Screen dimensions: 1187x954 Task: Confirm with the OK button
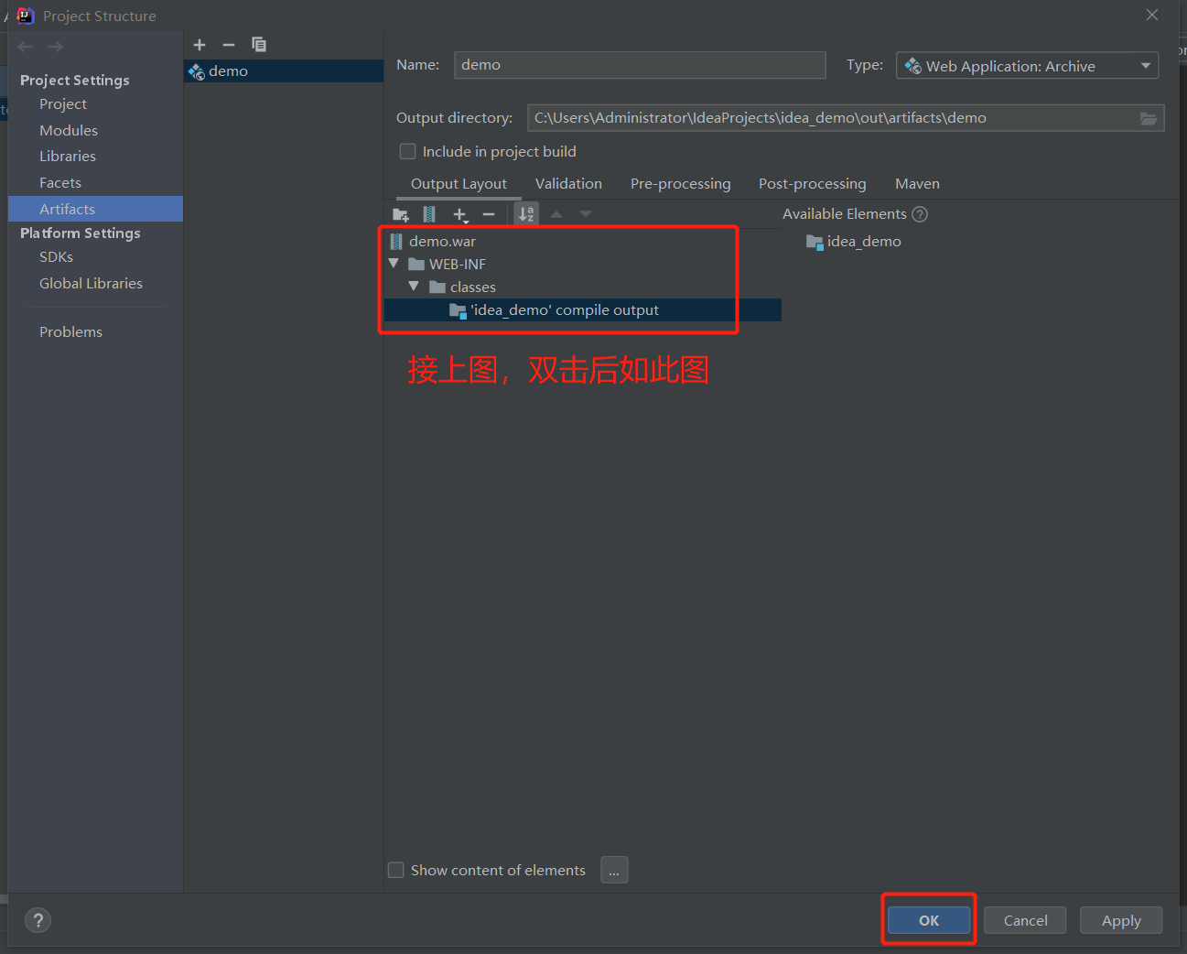[x=929, y=920]
